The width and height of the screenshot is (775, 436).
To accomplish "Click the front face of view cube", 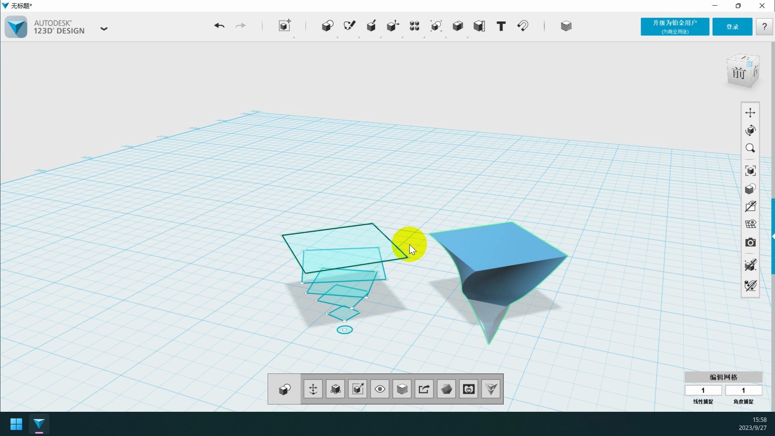I will coord(739,73).
